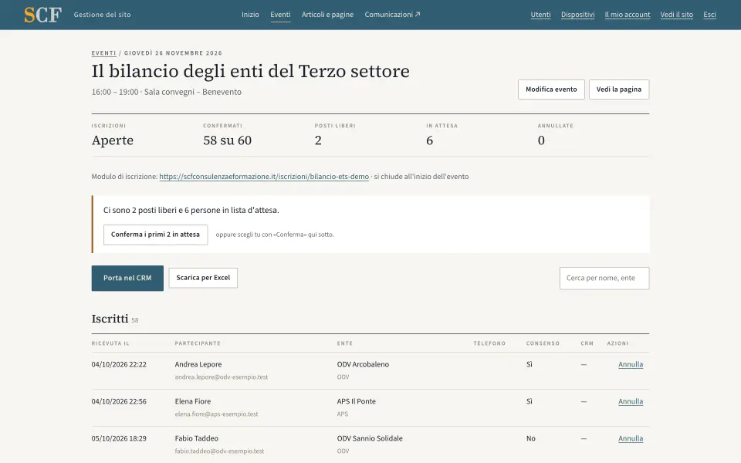The width and height of the screenshot is (741, 463).
Task: Open the Dispositivi page
Action: (577, 15)
